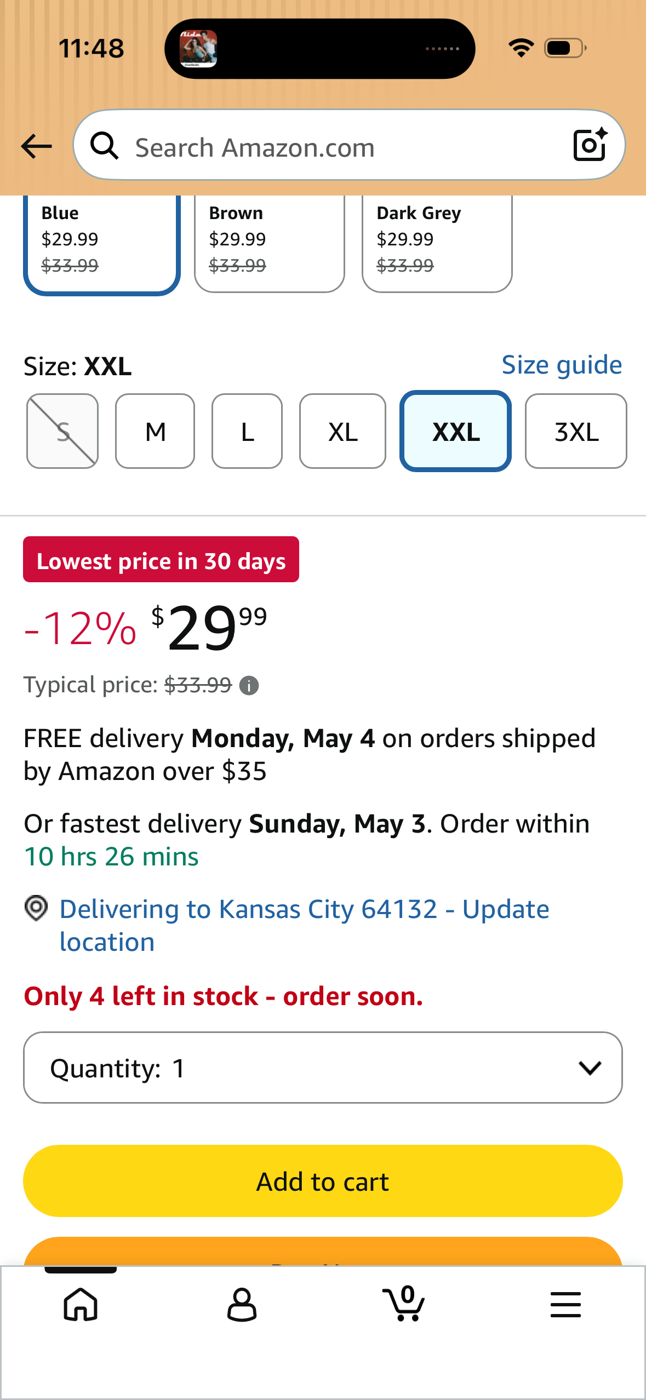Tap the typical price info icon
This screenshot has height=1400, width=646.
tap(249, 685)
